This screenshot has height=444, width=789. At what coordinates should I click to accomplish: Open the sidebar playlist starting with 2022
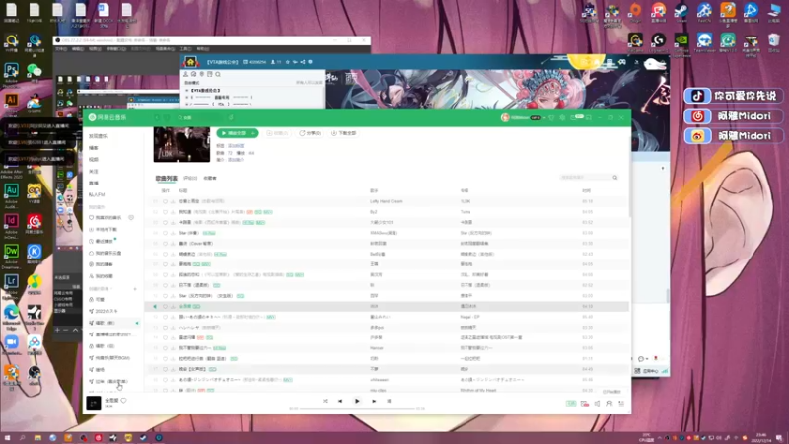104,311
